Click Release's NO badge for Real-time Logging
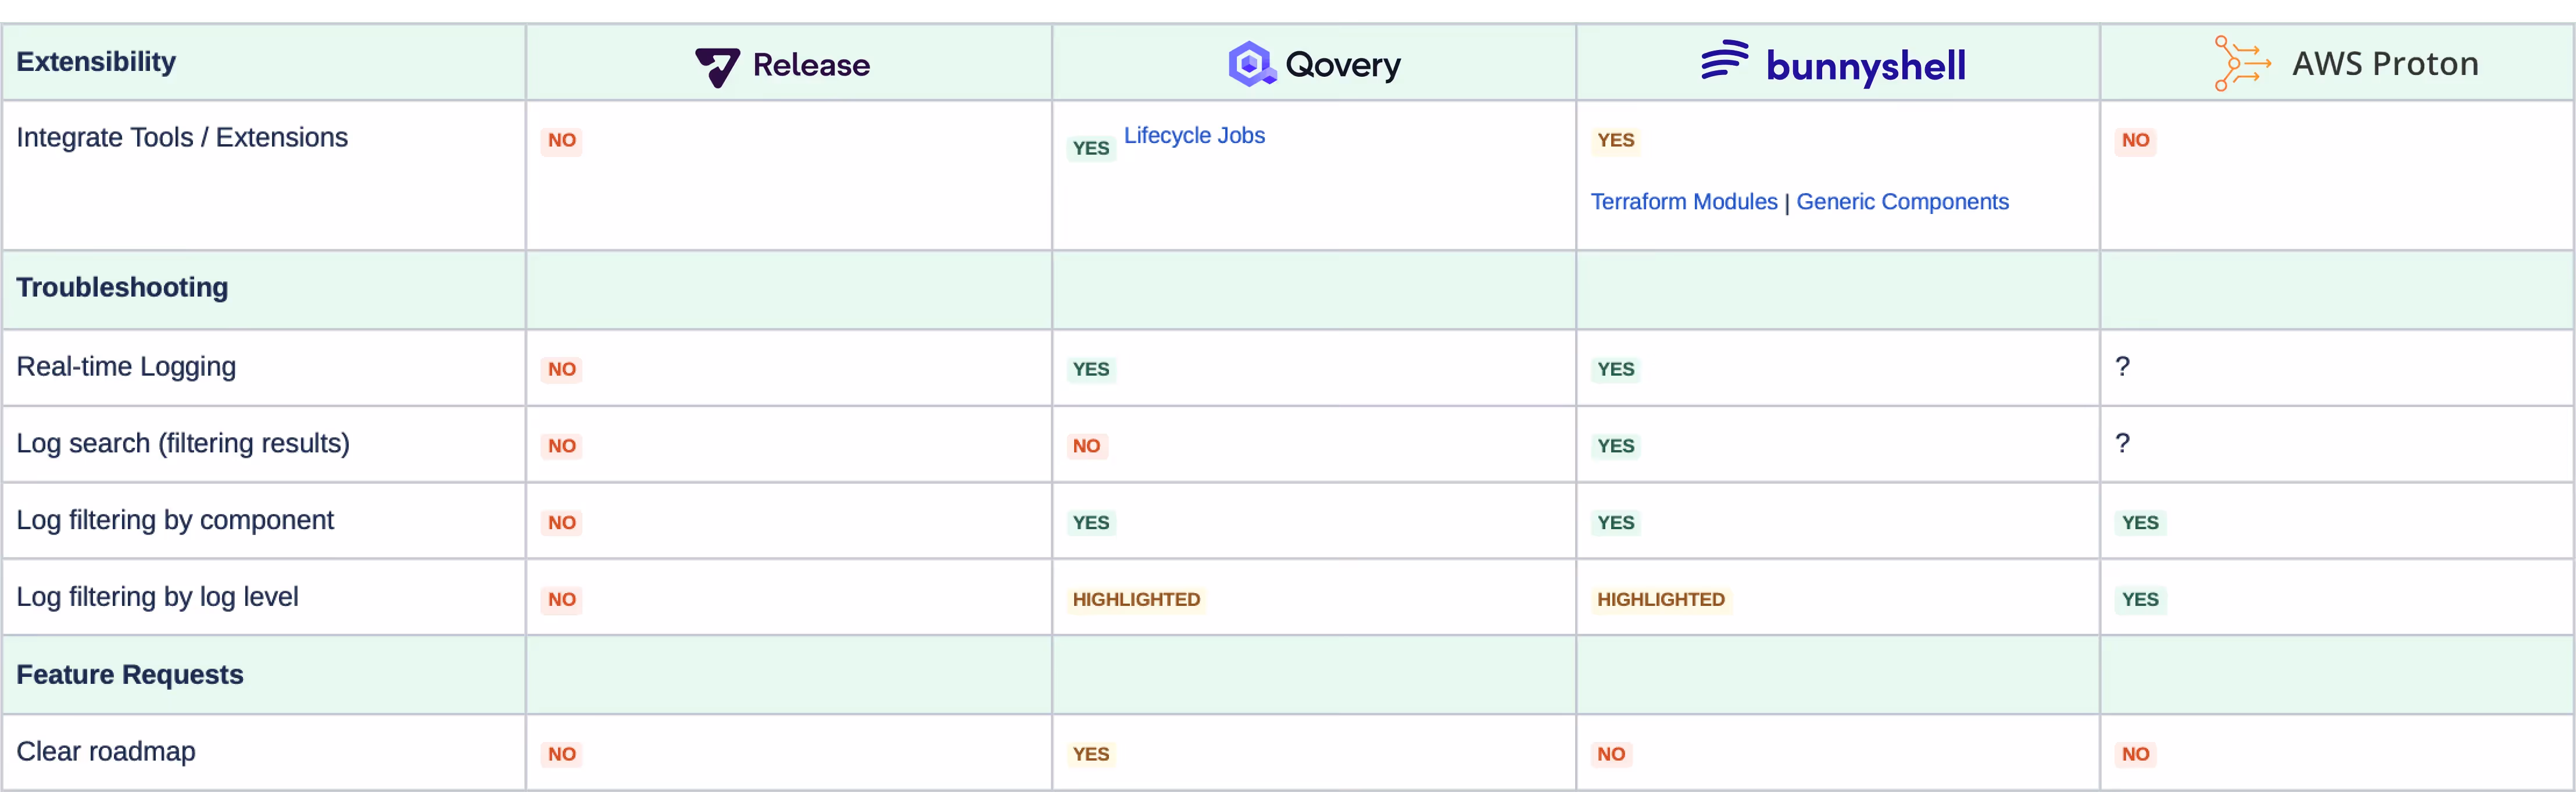 (x=562, y=369)
